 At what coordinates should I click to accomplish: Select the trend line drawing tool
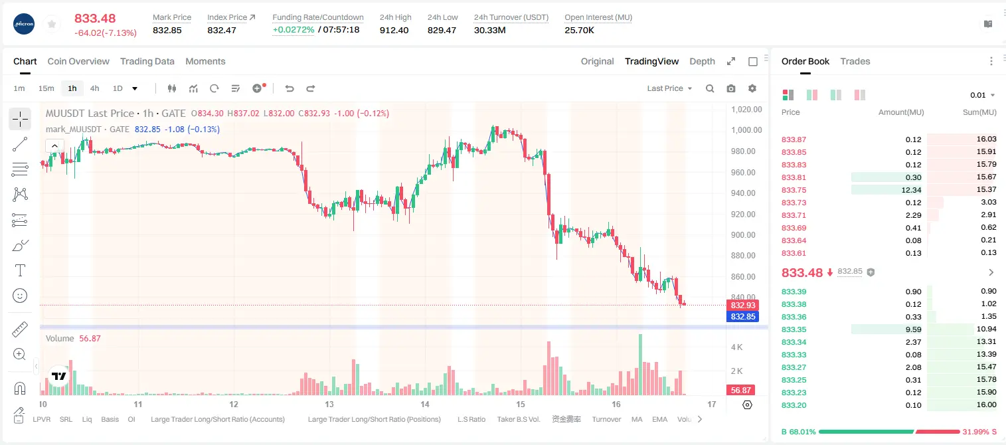pyautogui.click(x=20, y=144)
